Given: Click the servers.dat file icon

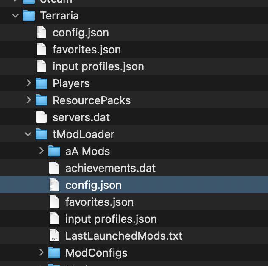Looking at the screenshot, I should tap(42, 117).
